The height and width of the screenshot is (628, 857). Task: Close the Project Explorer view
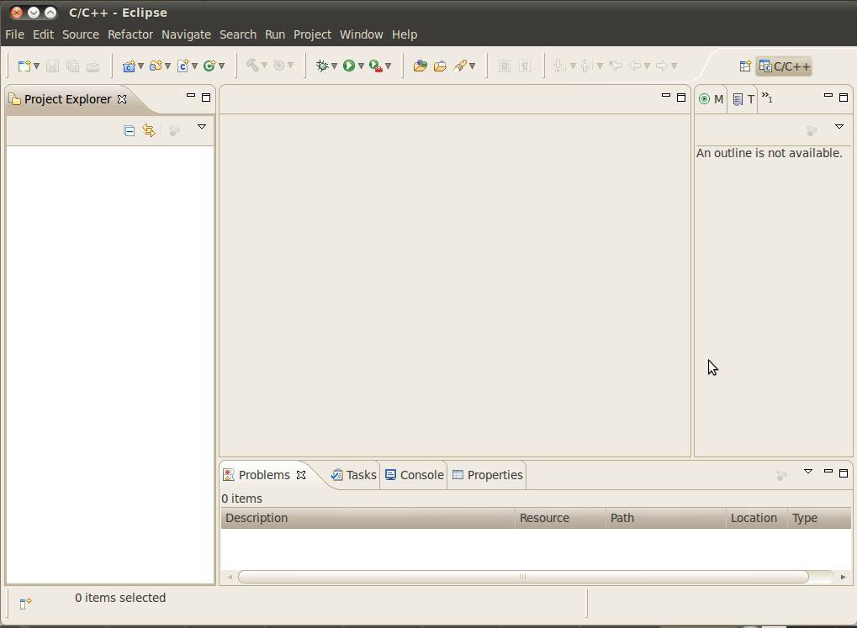122,99
